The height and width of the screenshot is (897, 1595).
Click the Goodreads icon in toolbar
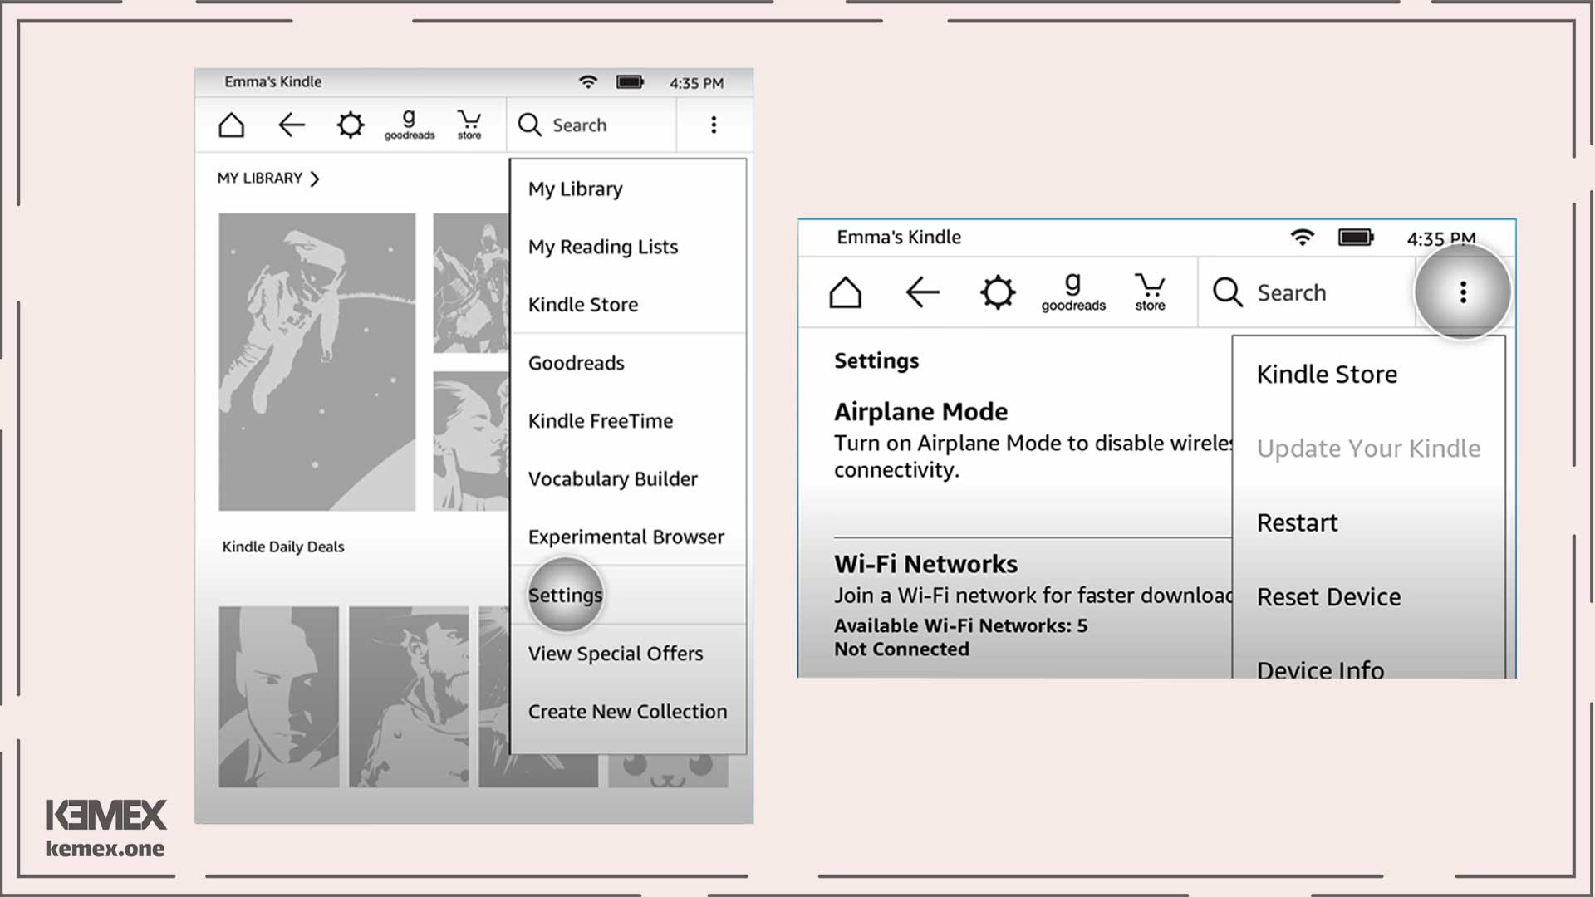coord(409,124)
